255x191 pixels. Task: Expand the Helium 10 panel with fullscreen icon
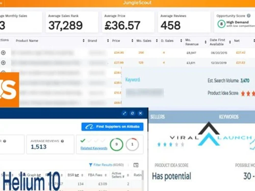pos(124,113)
